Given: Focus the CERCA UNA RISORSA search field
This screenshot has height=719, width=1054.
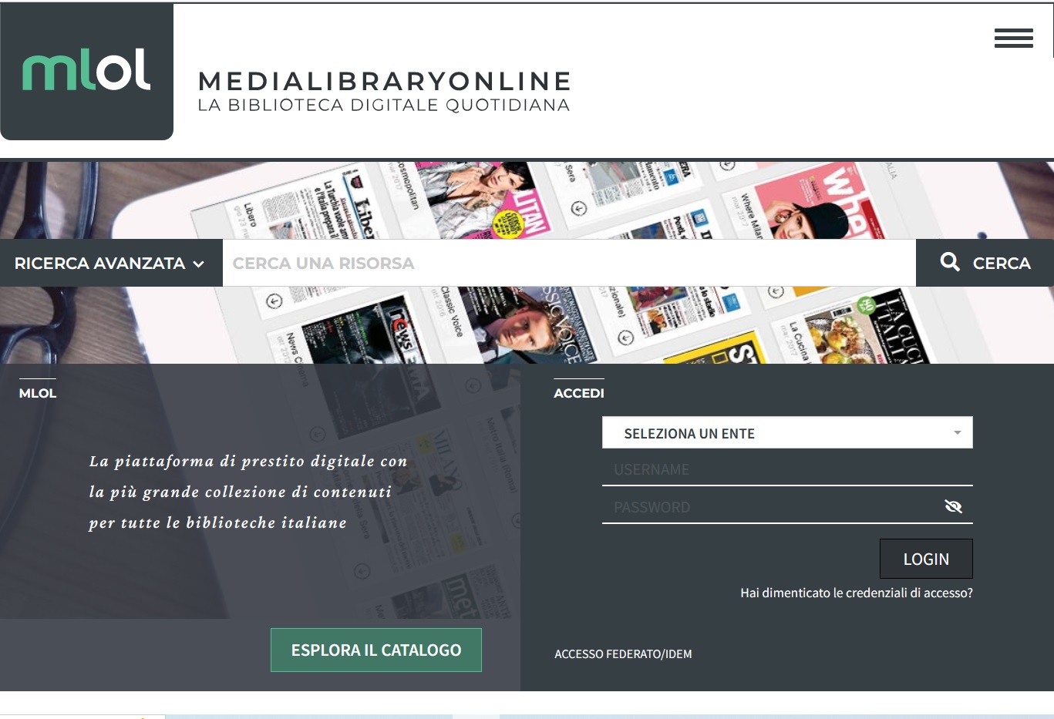Looking at the screenshot, I should (x=568, y=264).
